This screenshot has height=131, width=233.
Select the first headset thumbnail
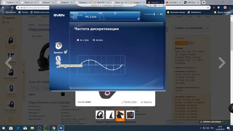(100, 115)
